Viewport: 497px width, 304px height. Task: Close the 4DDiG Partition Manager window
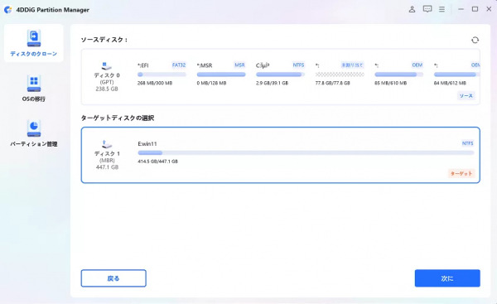pos(489,9)
